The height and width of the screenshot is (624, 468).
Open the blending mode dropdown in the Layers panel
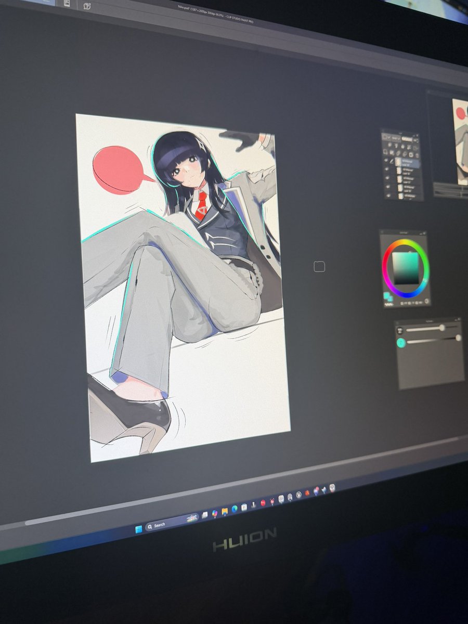click(x=395, y=138)
